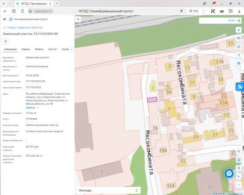244x195 pixels.
Task: Open the blue assistant side widget
Action: click(x=240, y=87)
